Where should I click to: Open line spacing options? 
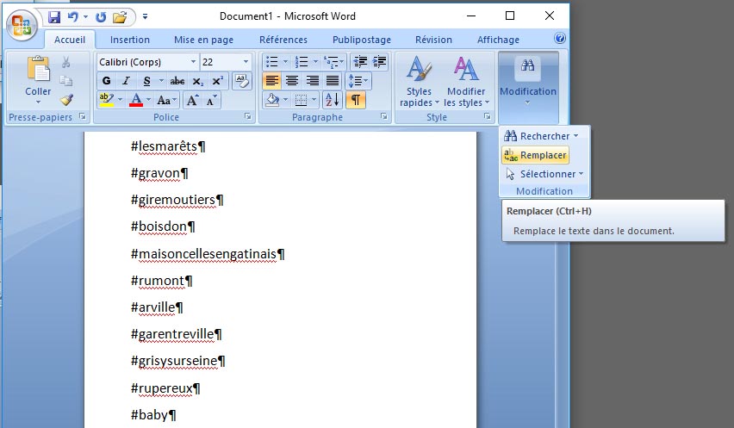[358, 81]
